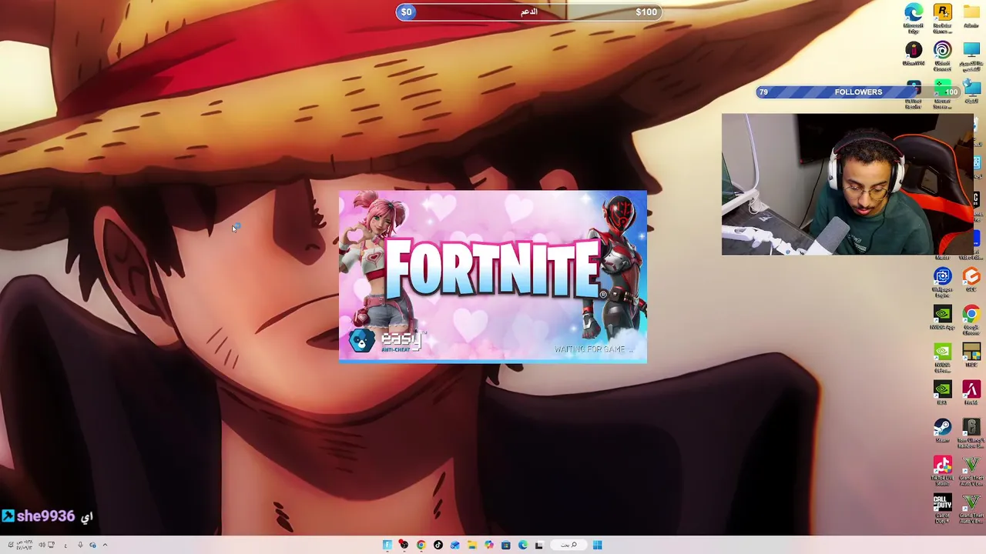Open Google Chrome desktop shortcut
This screenshot has height=554, width=986.
point(971,319)
